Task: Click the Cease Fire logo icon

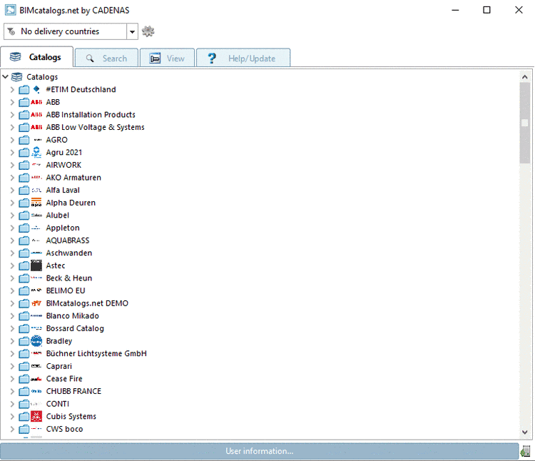Action: click(36, 379)
